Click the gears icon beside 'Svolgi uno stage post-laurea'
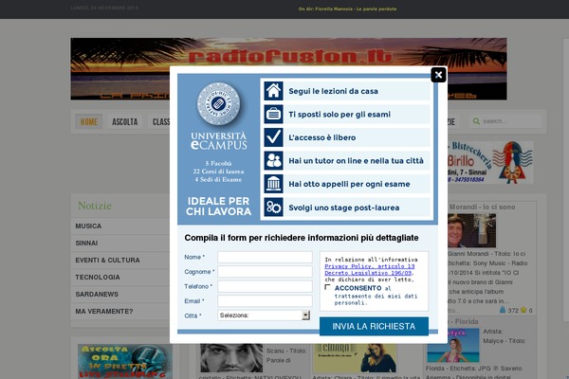The width and height of the screenshot is (569, 379). click(x=274, y=208)
